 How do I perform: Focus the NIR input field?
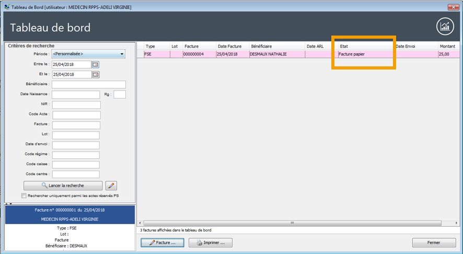point(76,105)
